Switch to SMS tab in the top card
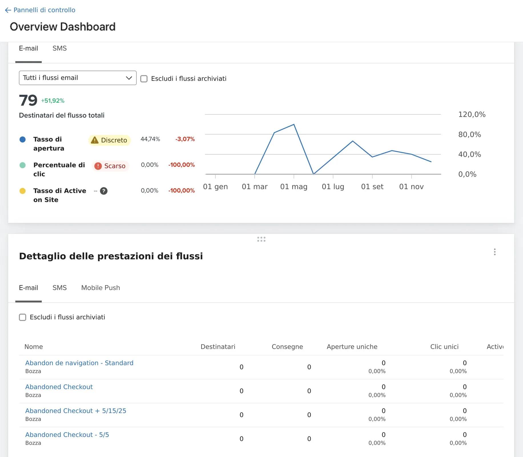This screenshot has height=457, width=523. point(59,49)
